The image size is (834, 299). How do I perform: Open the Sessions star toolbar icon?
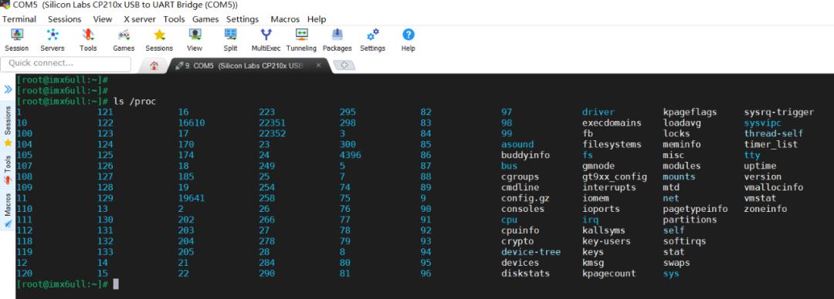(x=159, y=40)
